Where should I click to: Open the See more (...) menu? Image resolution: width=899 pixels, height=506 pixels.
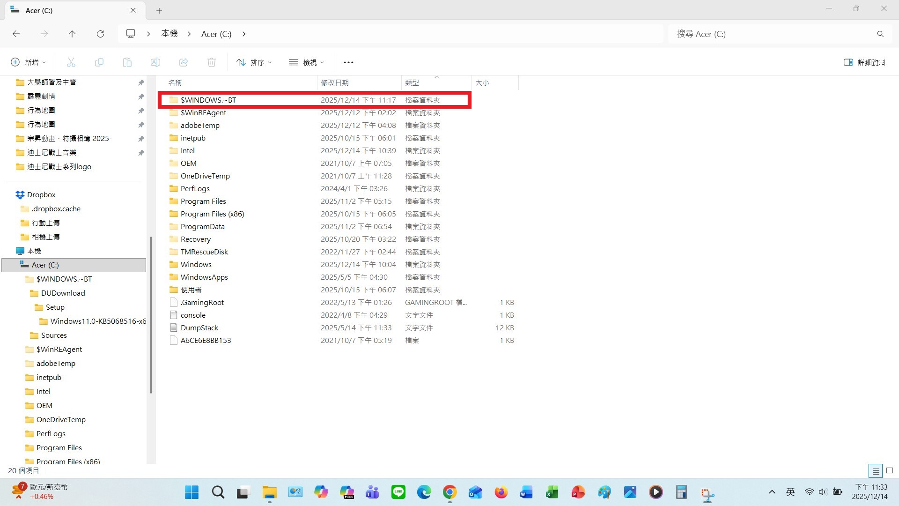click(x=348, y=62)
